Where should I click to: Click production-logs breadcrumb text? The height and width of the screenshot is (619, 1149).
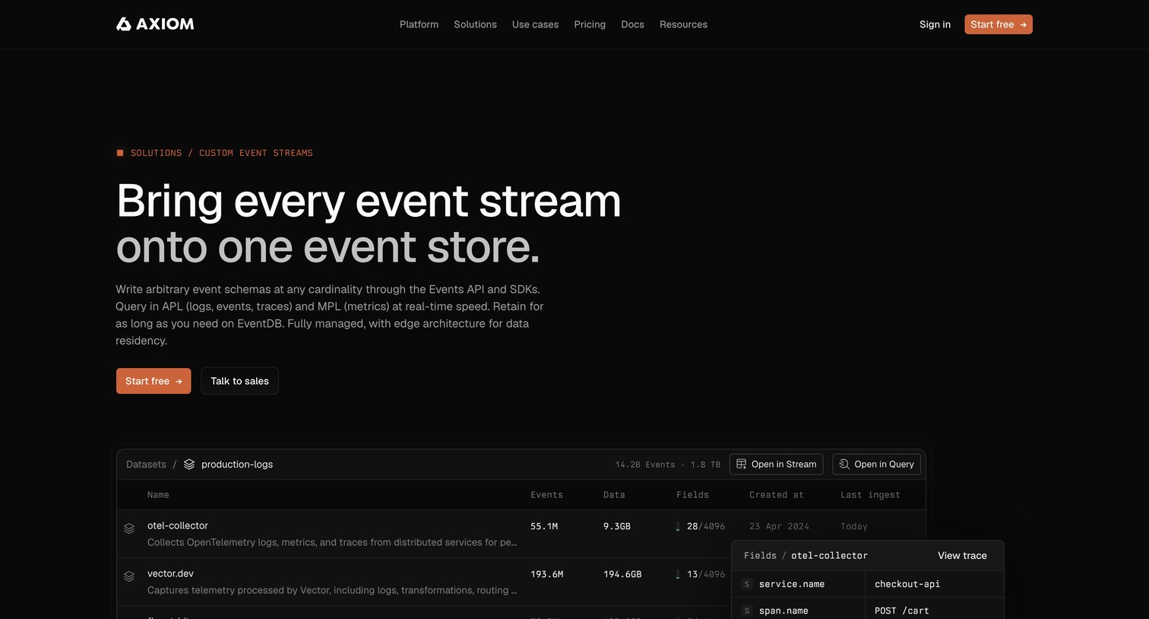point(237,465)
